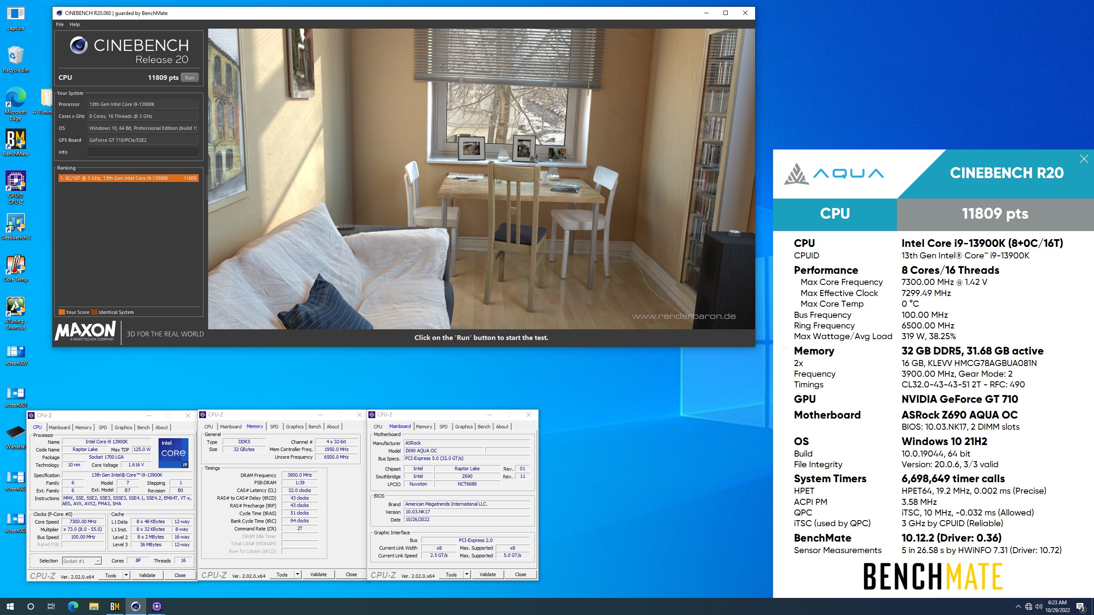Click the Z690 AQUA OC model field
Image resolution: width=1094 pixels, height=615 pixels.
pos(444,451)
